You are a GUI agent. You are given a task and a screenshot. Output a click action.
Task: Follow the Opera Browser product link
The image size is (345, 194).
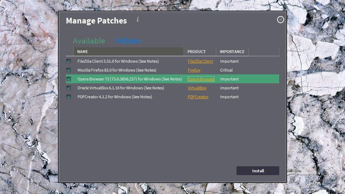(x=201, y=79)
